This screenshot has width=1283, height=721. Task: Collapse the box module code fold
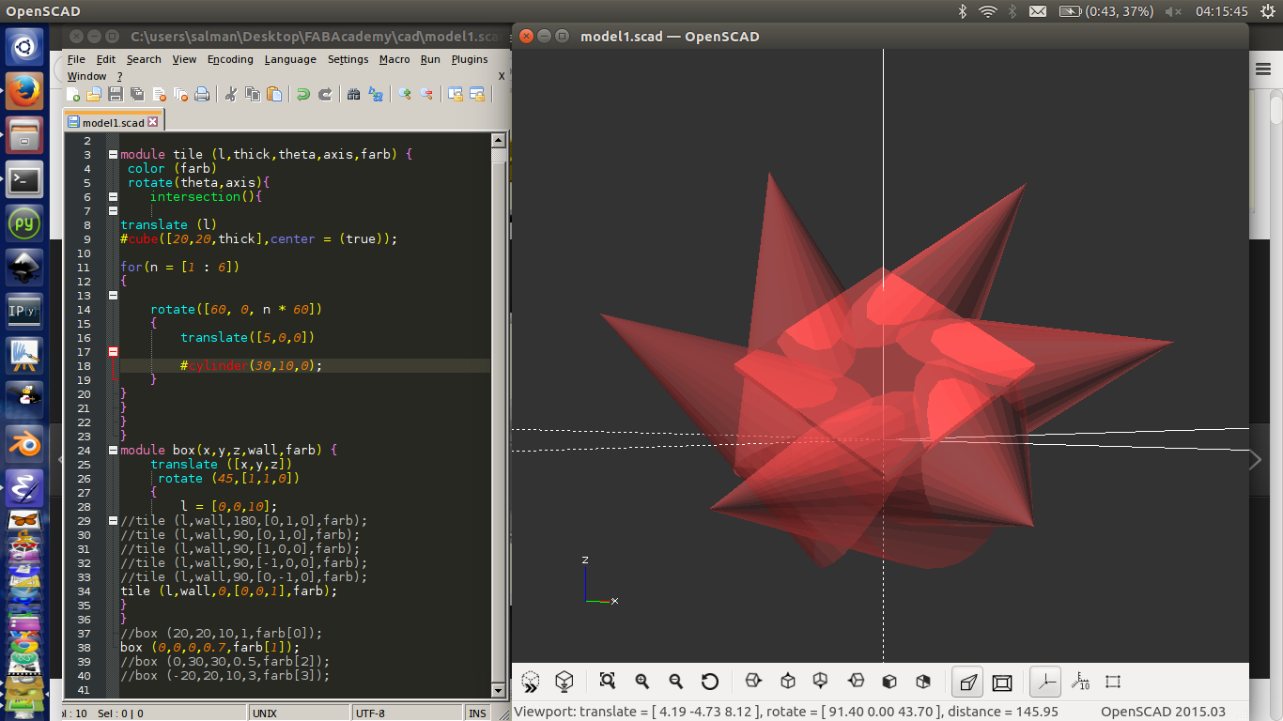(x=112, y=450)
